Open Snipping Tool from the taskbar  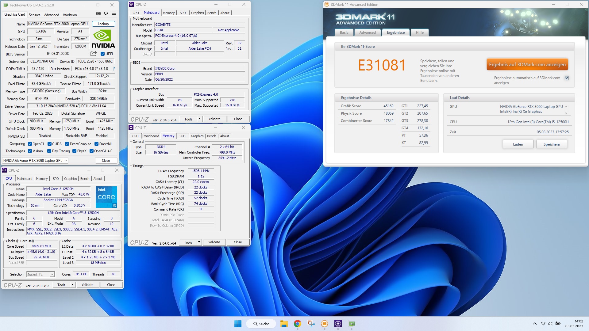(x=311, y=324)
